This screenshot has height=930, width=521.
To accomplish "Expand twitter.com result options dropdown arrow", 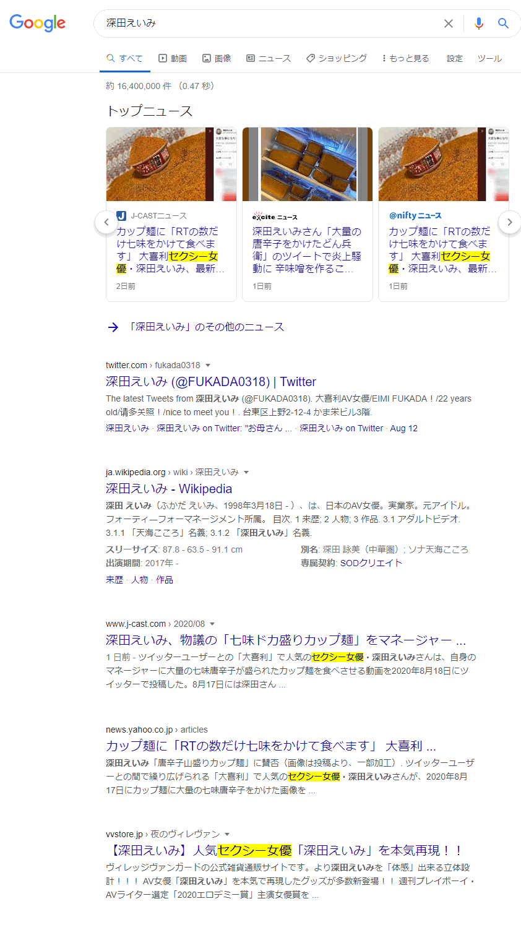I will coord(208,365).
